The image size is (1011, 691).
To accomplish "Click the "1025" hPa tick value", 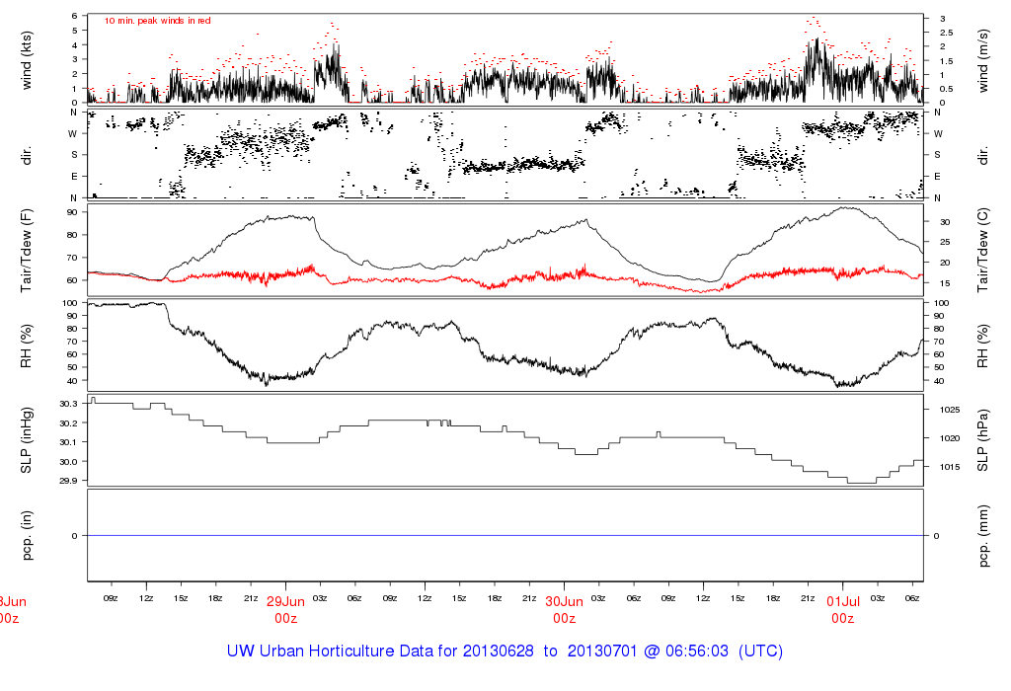I will pyautogui.click(x=949, y=410).
